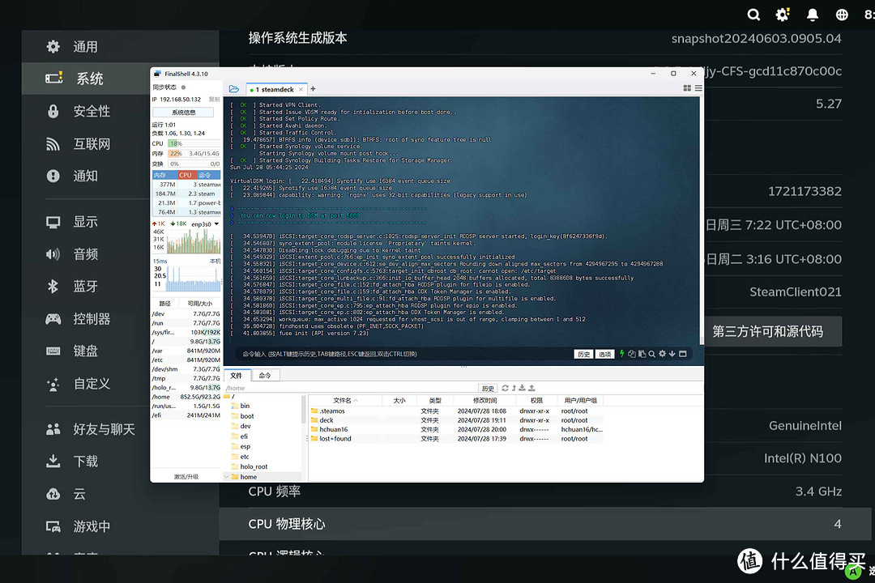This screenshot has height=583, width=875.
Task: Open the connection manager folder icon
Action: tap(234, 89)
